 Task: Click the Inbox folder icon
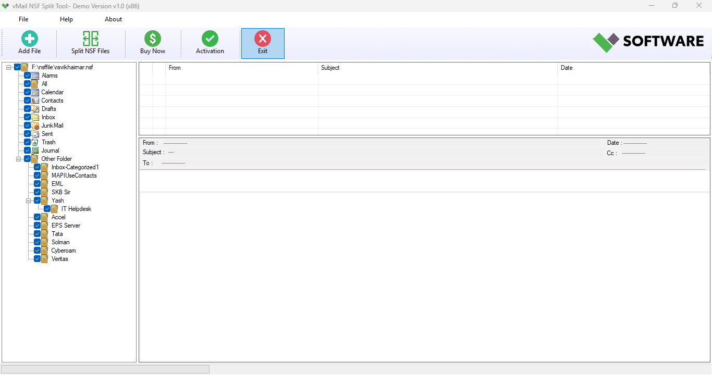(35, 117)
